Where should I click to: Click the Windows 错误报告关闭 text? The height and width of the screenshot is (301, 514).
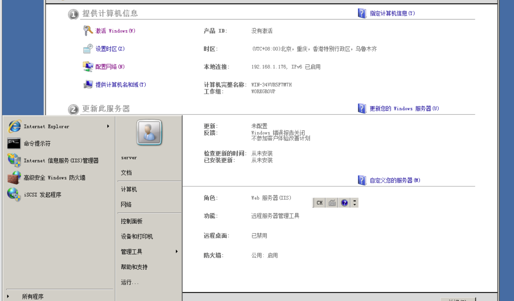tap(278, 133)
